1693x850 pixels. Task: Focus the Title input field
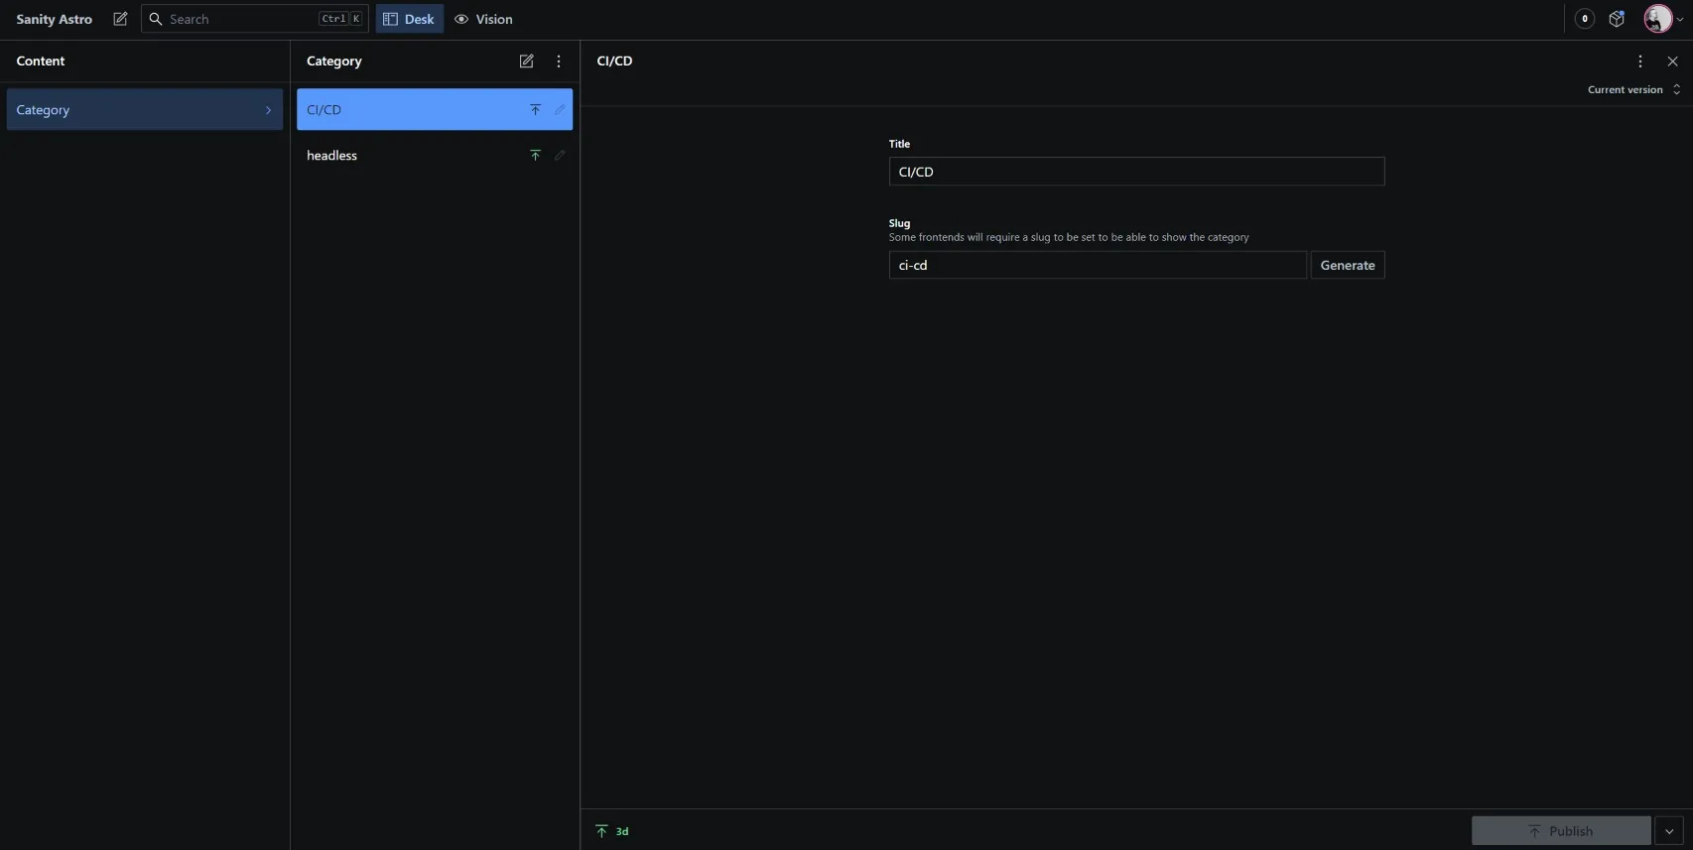coord(1135,172)
